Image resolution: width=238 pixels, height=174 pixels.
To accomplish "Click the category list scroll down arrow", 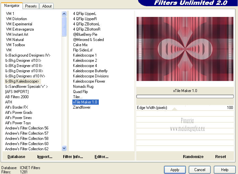I will pos(64,148).
